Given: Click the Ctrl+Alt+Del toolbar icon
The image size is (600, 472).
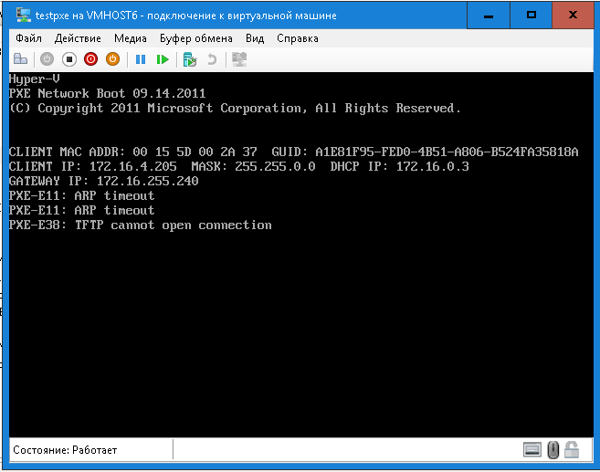Looking at the screenshot, I should point(20,59).
